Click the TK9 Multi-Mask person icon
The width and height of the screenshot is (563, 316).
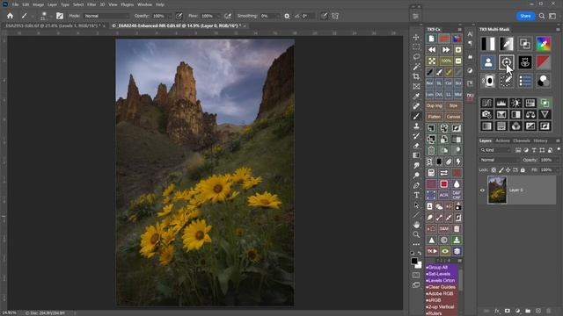[488, 62]
